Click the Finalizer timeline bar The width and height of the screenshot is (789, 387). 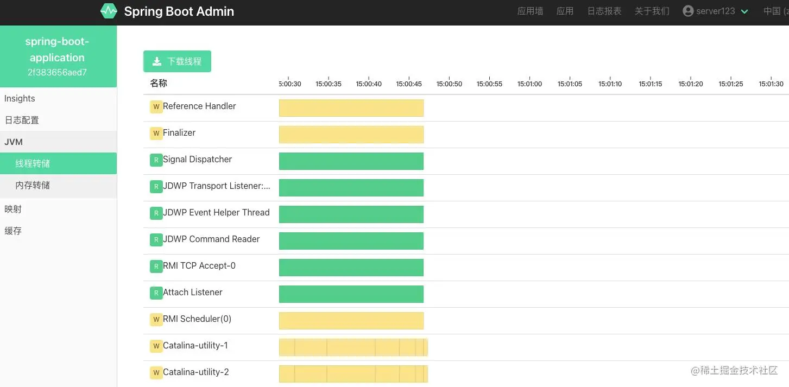click(x=351, y=135)
